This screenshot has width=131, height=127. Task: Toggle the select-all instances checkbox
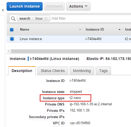(x=12, y=30)
